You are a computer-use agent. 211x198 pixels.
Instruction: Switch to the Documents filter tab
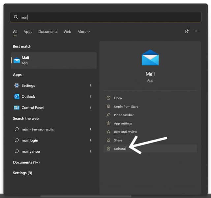(x=48, y=32)
